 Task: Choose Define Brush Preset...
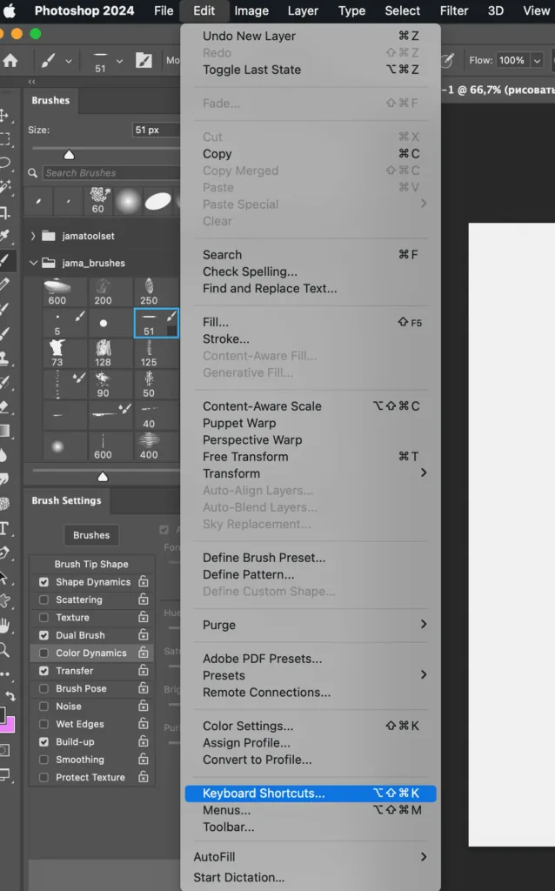pos(311,558)
